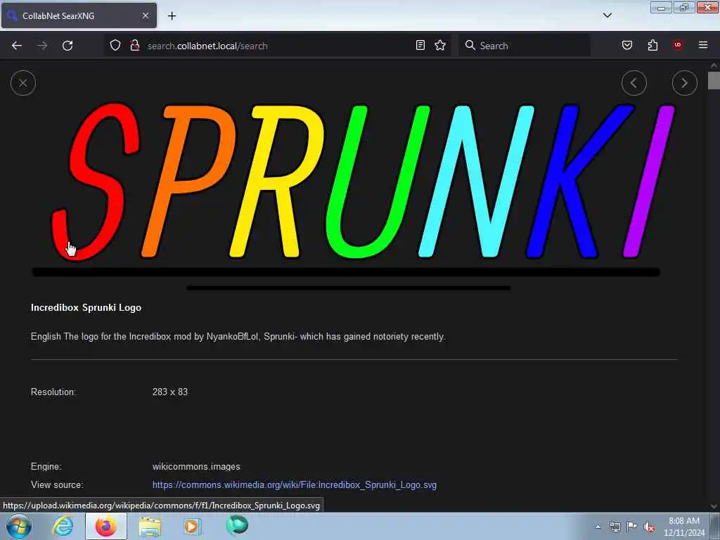Expand the list all tabs dropdown

tap(607, 15)
